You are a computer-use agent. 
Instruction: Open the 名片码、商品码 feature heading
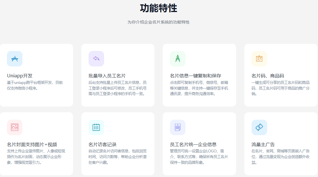(x=268, y=76)
